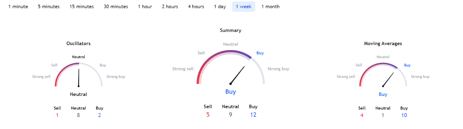
Task: Open the 30 minutes timeframe
Action: (116, 7)
